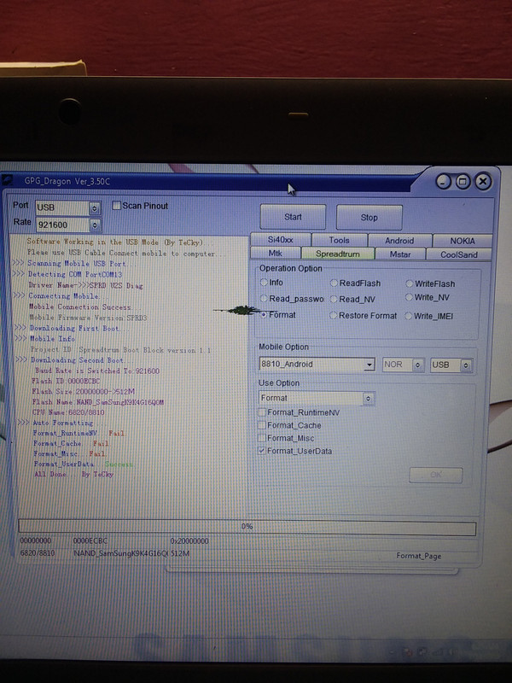Switch to the Android tab
The height and width of the screenshot is (683, 512).
399,241
